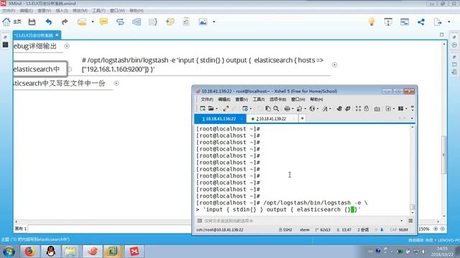Open the notes icon in XMind toolbar
Image resolution: width=460 pixels, height=258 pixels.
186,22
